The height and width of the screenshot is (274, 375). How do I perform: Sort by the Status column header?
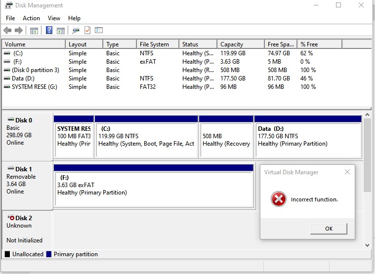(198, 44)
